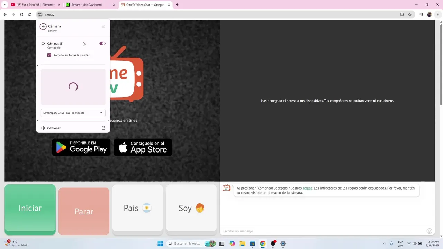Close the Funk Tribu YouTube tab
This screenshot has width=443, height=249.
click(59, 5)
